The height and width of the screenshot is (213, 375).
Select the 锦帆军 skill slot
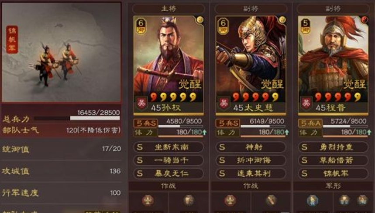click(x=333, y=173)
